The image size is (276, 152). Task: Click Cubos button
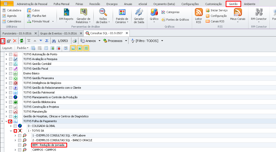pos(34,10)
